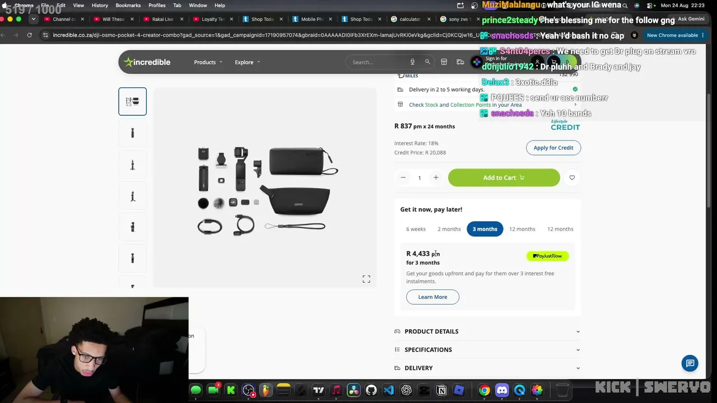
Task: Open FaceTime from the dock
Action: click(213, 390)
